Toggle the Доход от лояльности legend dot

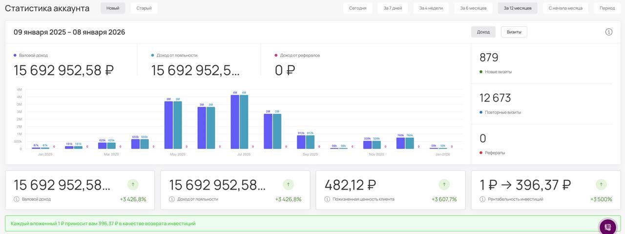click(153, 55)
